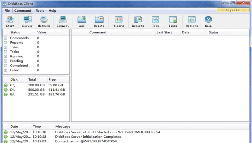Click the Delete command icon

point(99,20)
